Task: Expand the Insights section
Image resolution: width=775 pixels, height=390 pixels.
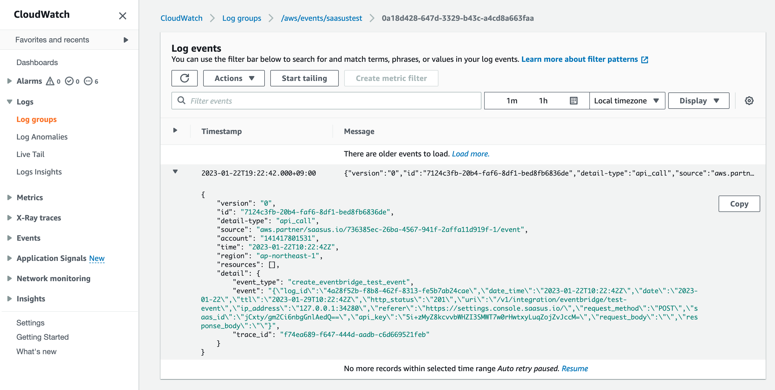Action: (x=9, y=299)
